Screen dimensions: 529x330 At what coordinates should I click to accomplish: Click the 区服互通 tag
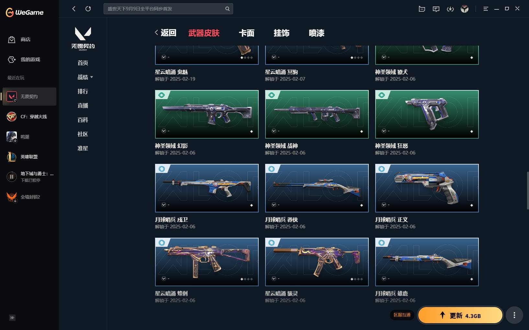(402, 315)
